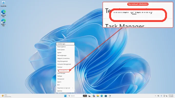The height and width of the screenshot is (98, 175).
Task: Open Device Manager menu entry
Action: click(x=65, y=55)
